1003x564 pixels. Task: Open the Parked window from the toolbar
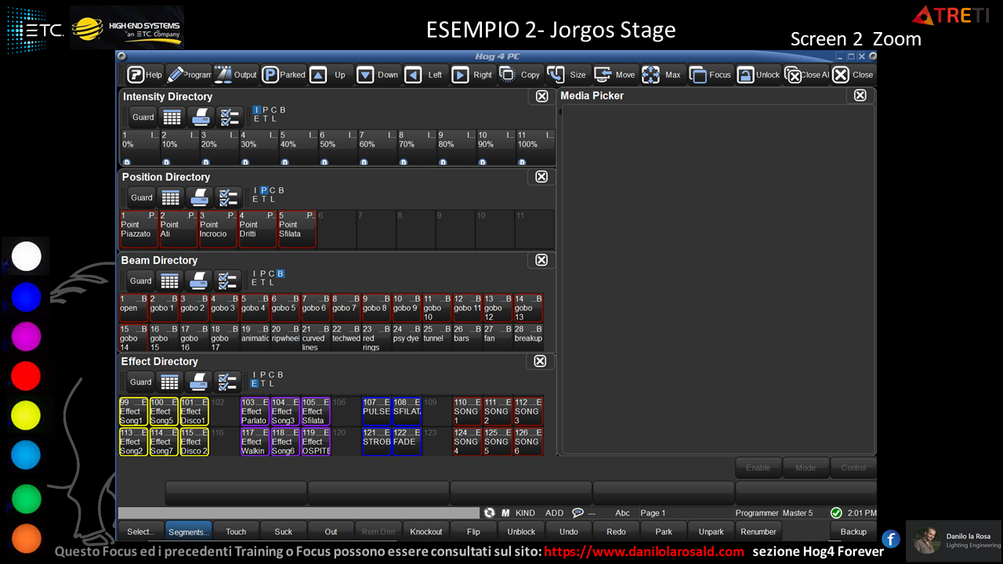(283, 75)
